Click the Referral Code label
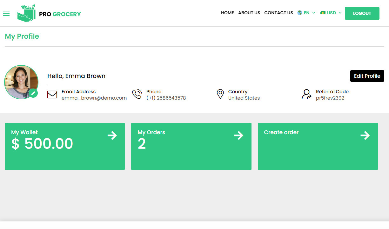Screen dimensions: 389x229 coord(332,91)
